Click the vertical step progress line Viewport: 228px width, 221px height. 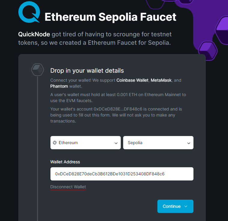coord(38,150)
